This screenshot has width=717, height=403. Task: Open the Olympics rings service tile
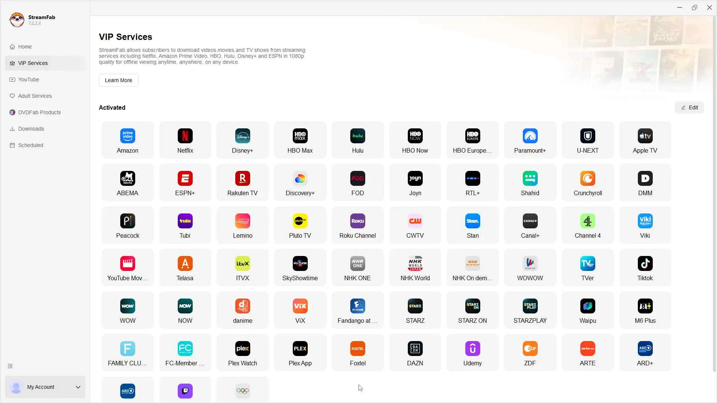242,390
